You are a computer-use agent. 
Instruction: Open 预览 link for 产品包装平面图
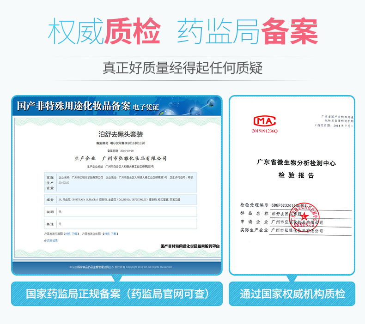tap(67, 234)
